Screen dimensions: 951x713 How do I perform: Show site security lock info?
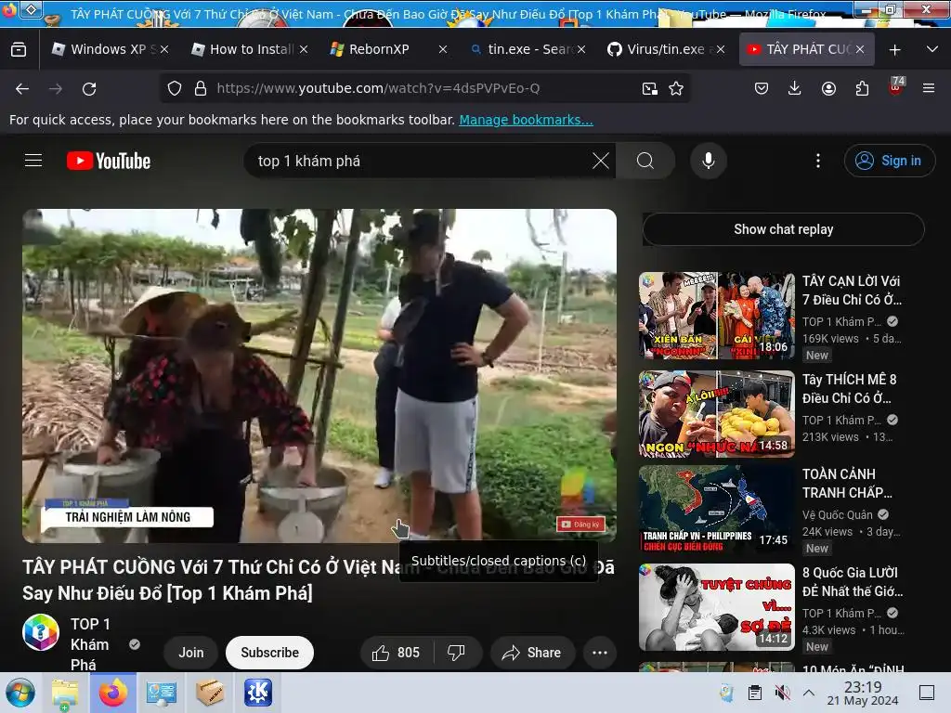coord(201,88)
